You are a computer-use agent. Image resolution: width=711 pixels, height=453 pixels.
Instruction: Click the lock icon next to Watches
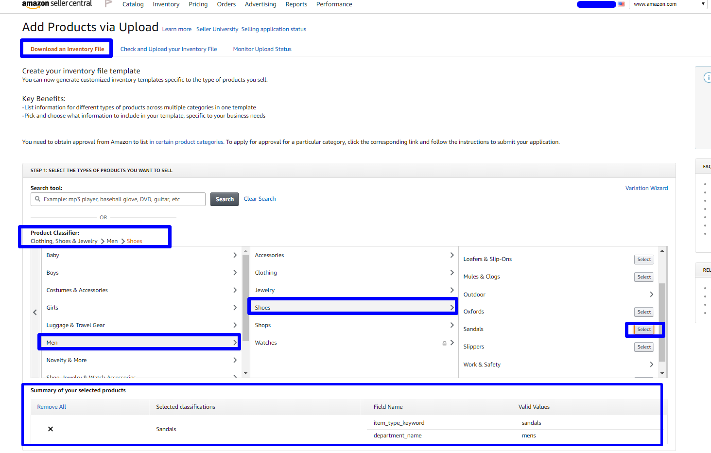pos(444,343)
